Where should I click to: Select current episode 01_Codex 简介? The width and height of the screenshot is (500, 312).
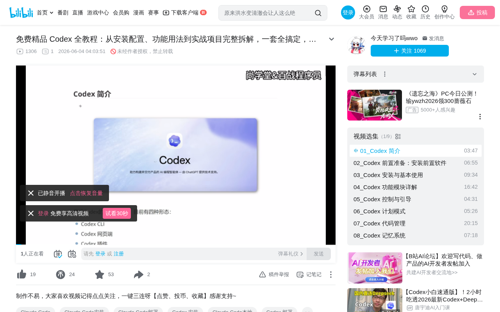(416, 151)
